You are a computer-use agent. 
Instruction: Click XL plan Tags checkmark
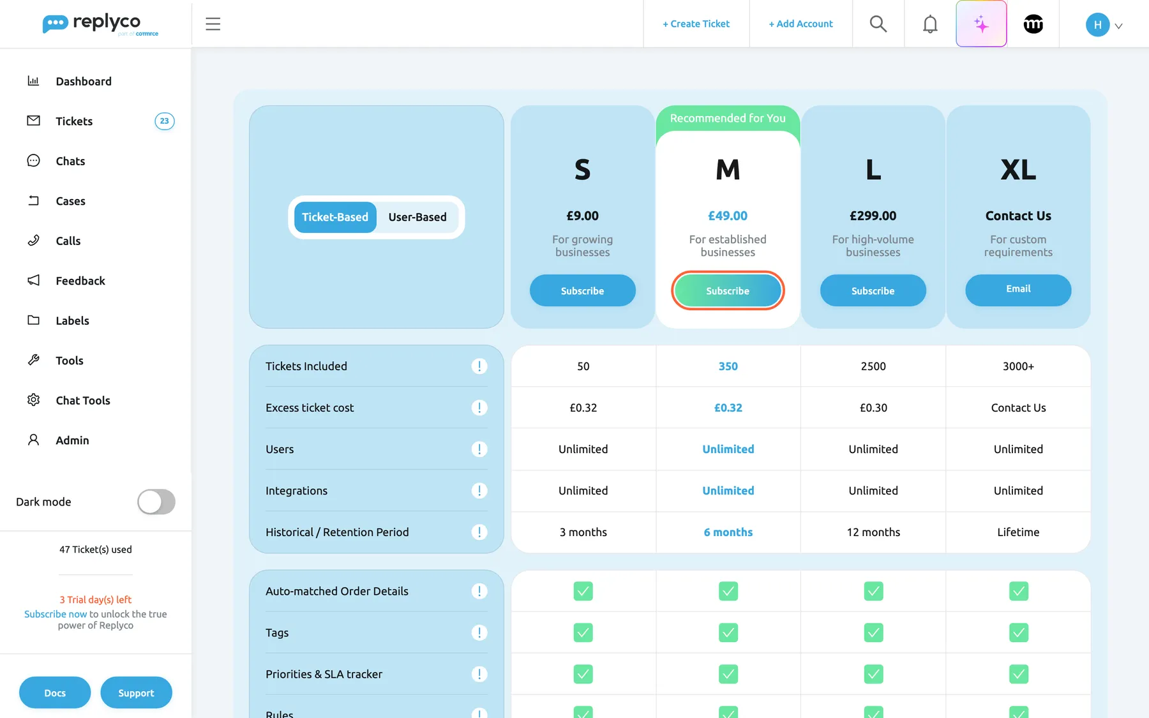coord(1019,632)
